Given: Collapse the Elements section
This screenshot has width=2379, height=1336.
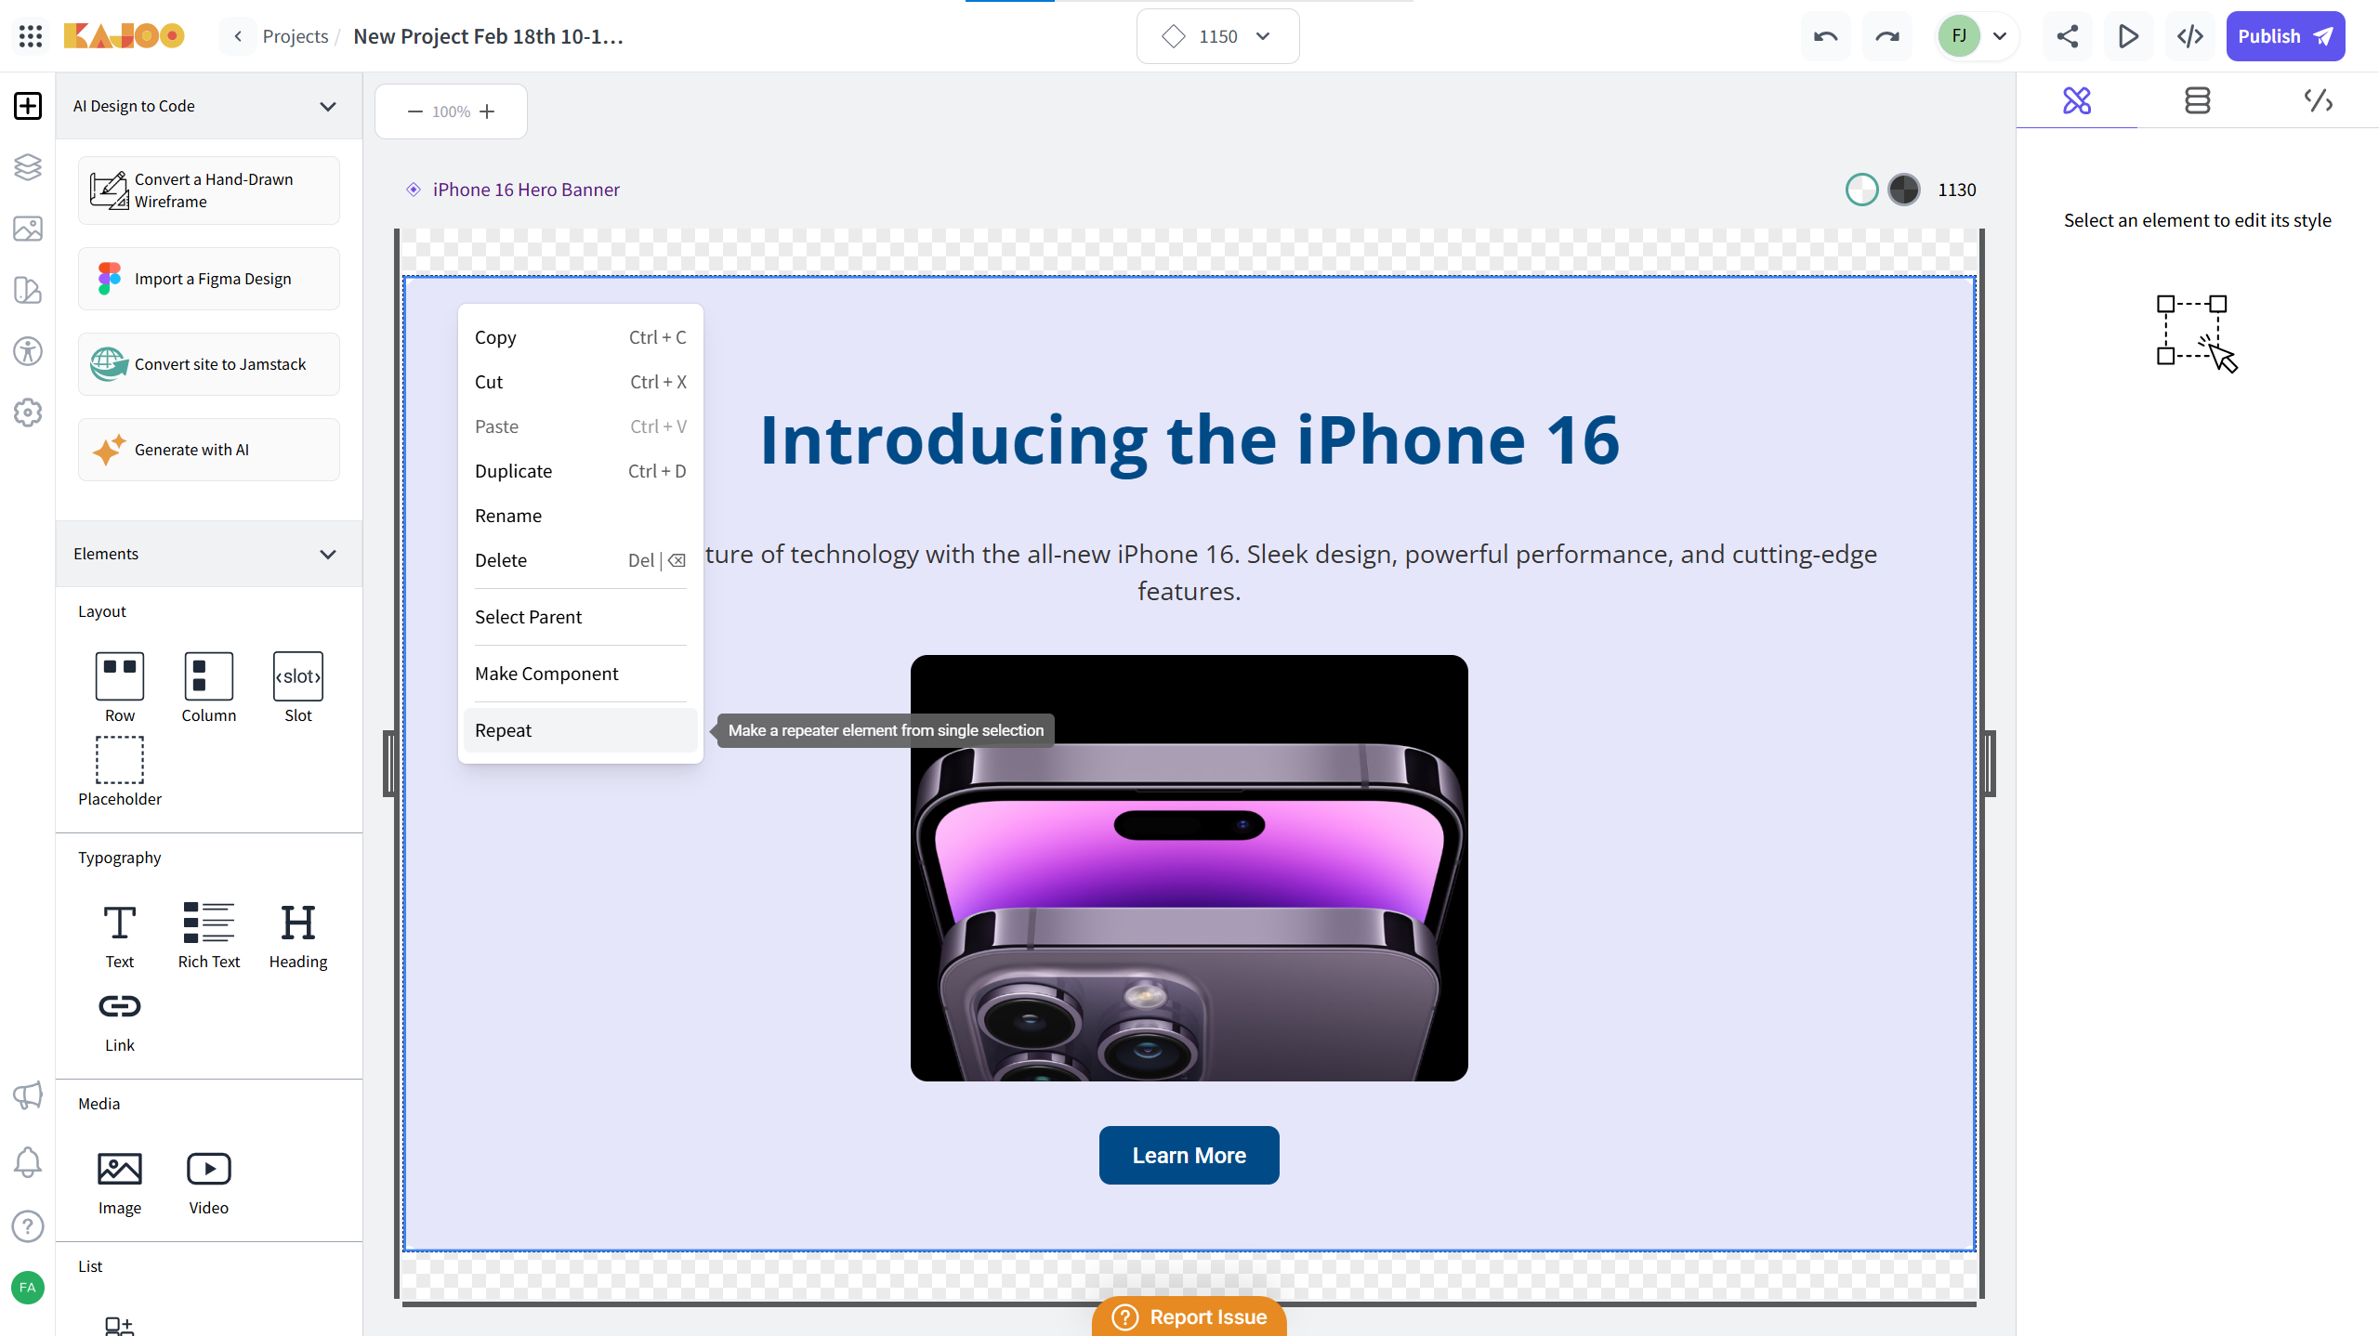Looking at the screenshot, I should pyautogui.click(x=328, y=554).
